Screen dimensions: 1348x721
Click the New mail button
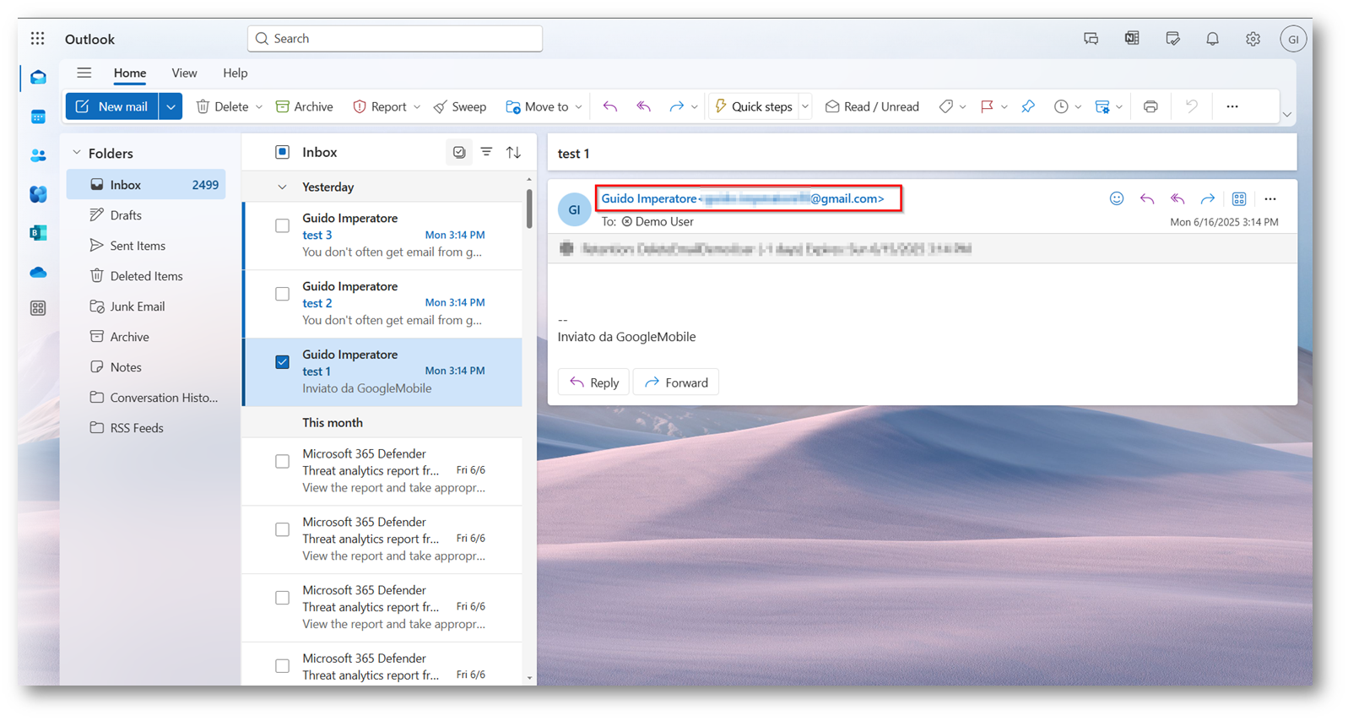(112, 106)
